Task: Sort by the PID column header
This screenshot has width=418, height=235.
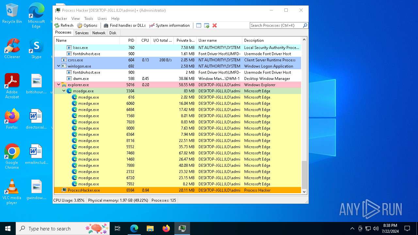Action: click(x=128, y=40)
